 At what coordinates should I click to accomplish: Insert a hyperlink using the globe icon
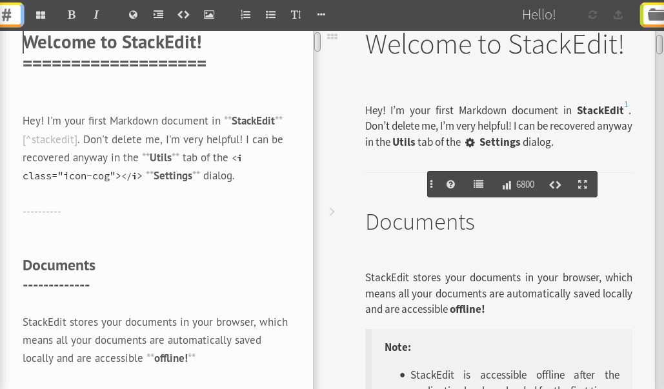(133, 15)
